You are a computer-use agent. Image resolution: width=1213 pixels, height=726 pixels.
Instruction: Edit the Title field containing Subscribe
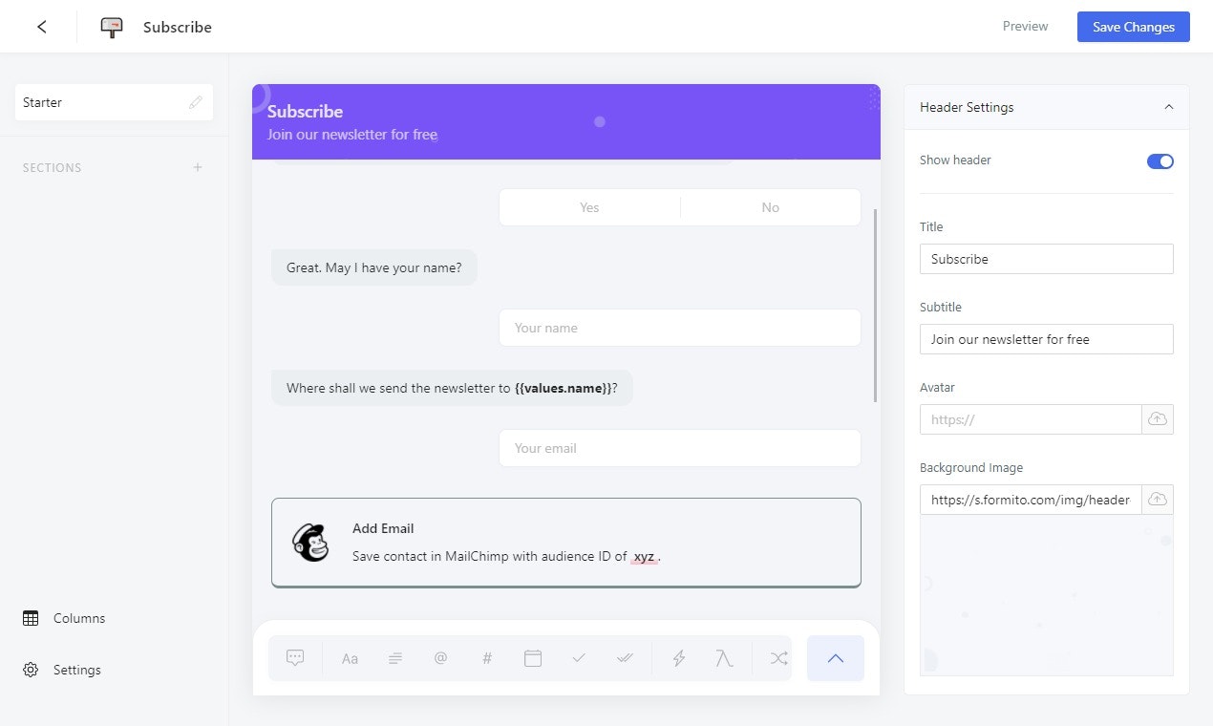[x=1047, y=259]
